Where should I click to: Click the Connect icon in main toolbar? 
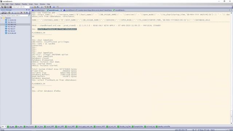point(5,7)
